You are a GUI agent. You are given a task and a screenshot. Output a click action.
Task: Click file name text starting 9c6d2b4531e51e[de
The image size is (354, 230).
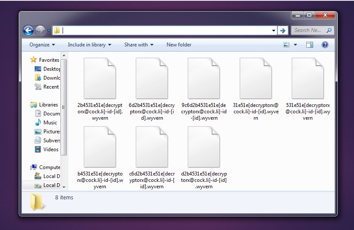[x=204, y=112]
